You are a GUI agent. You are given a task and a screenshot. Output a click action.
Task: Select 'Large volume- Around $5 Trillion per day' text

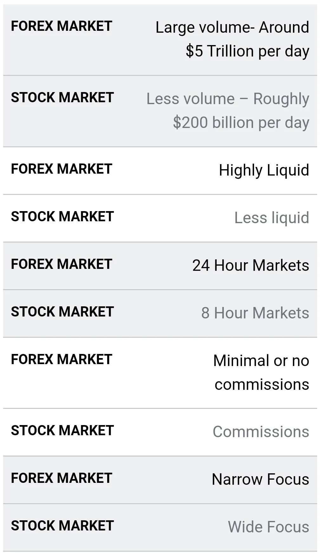[232, 39]
